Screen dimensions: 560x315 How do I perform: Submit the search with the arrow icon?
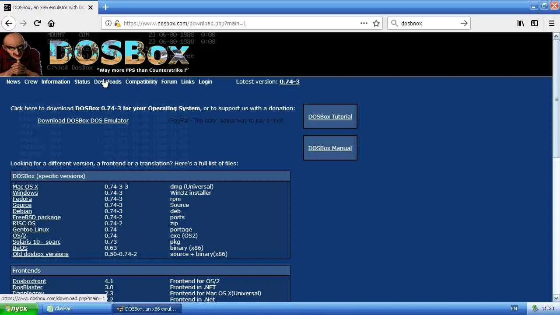464,23
